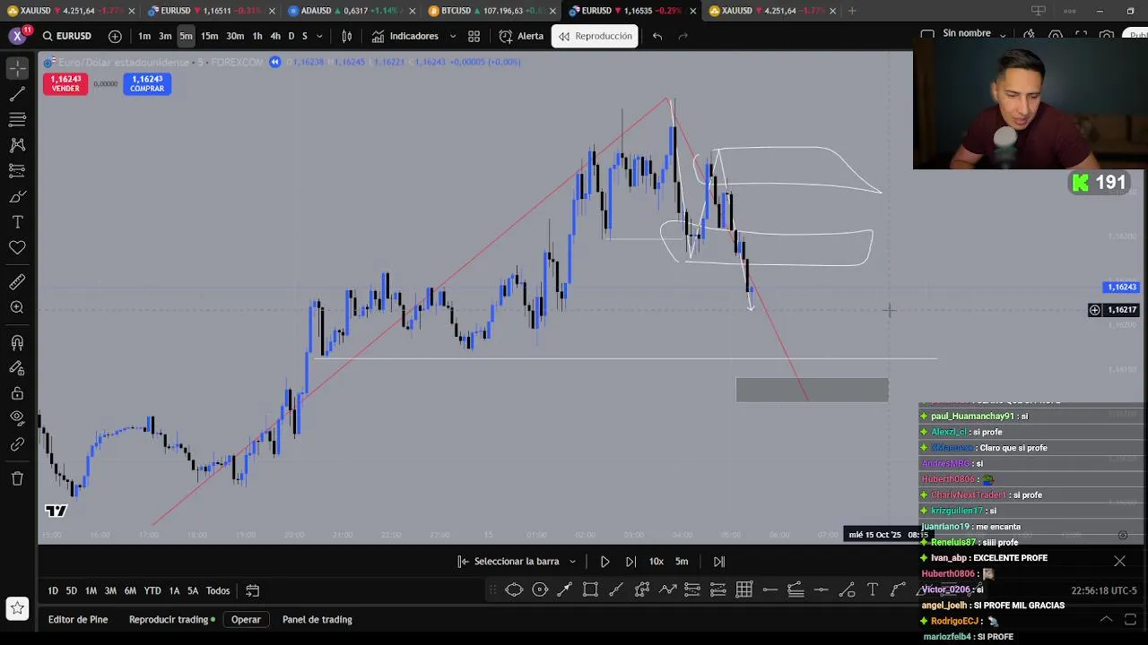Open the go-to-date calendar icon

253,590
